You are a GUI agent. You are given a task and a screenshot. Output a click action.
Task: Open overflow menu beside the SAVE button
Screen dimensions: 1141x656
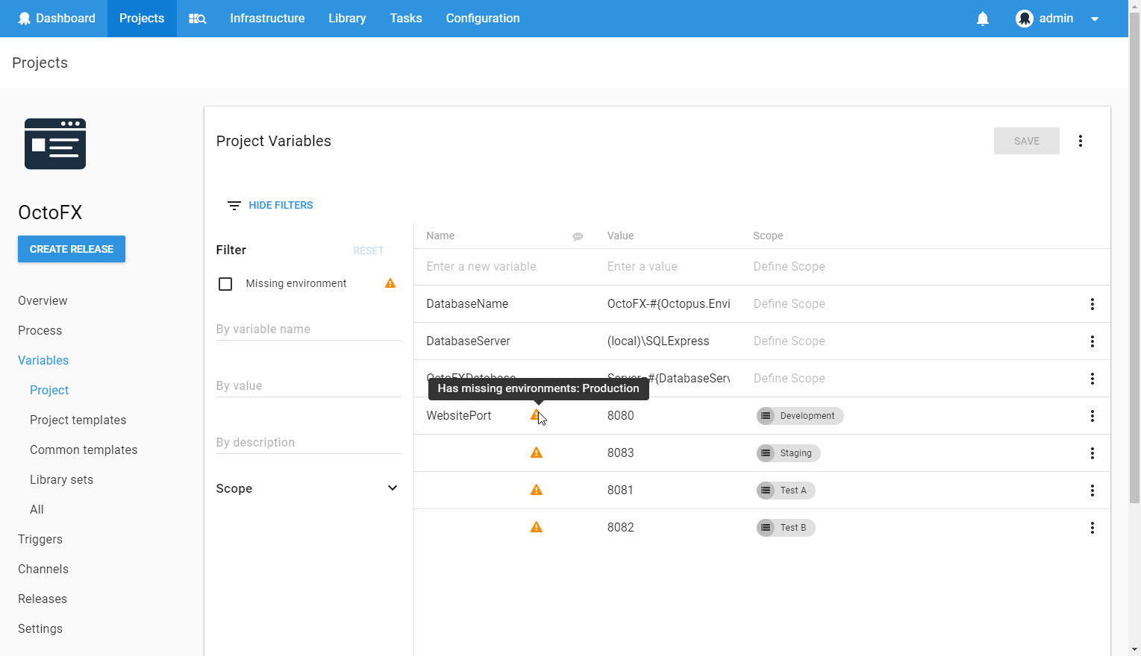point(1080,141)
